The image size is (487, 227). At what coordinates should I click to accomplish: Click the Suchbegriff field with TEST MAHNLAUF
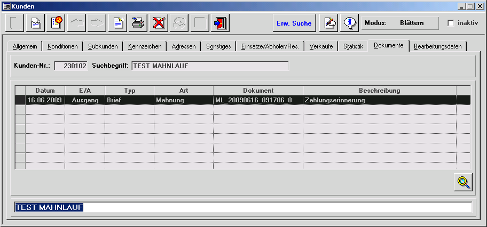pos(210,66)
